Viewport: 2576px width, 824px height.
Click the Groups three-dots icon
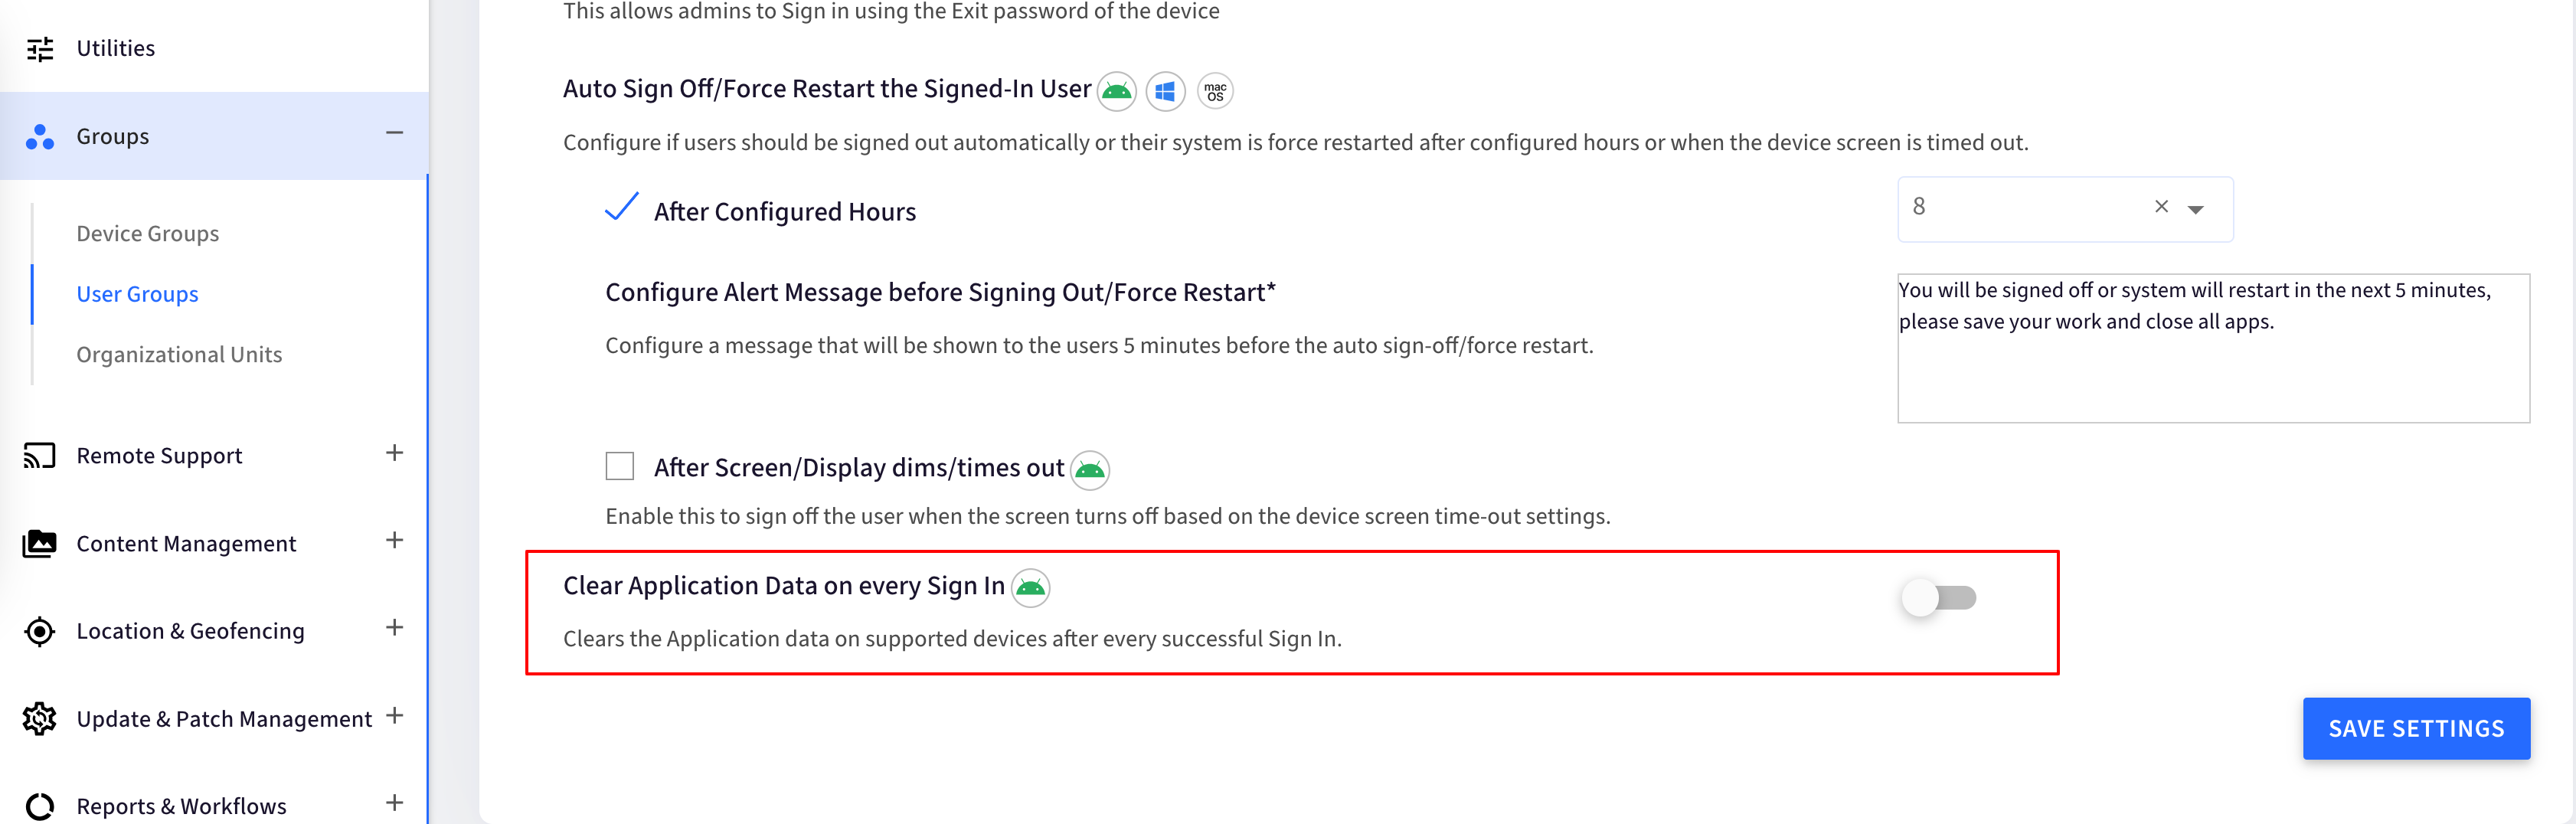40,136
